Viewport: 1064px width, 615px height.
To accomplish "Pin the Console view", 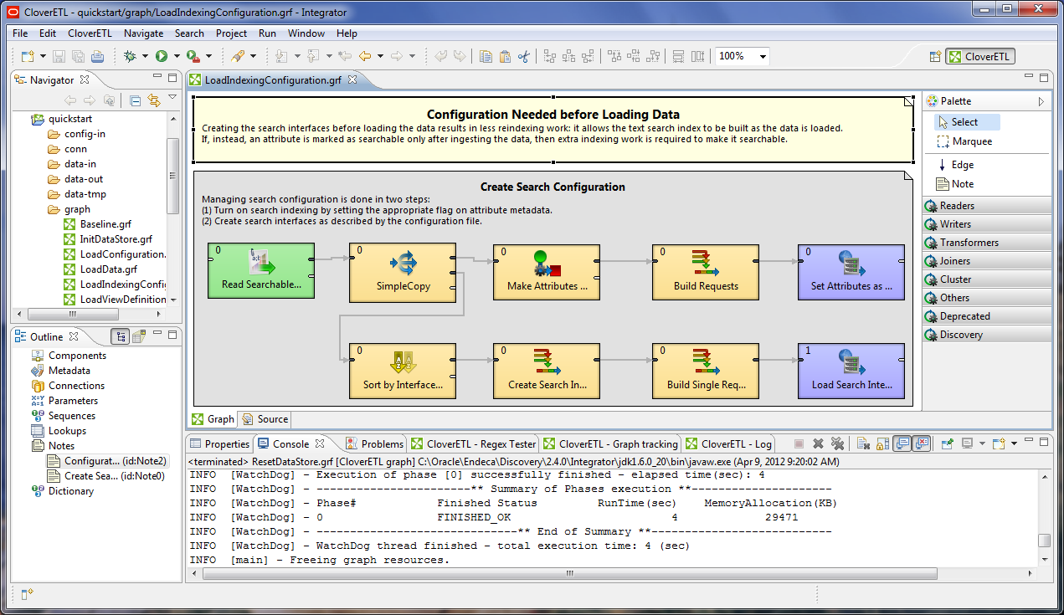I will pos(948,445).
